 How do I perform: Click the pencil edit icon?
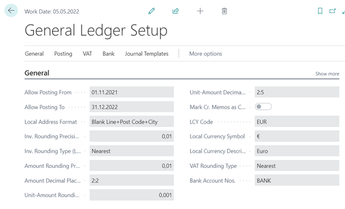[152, 11]
